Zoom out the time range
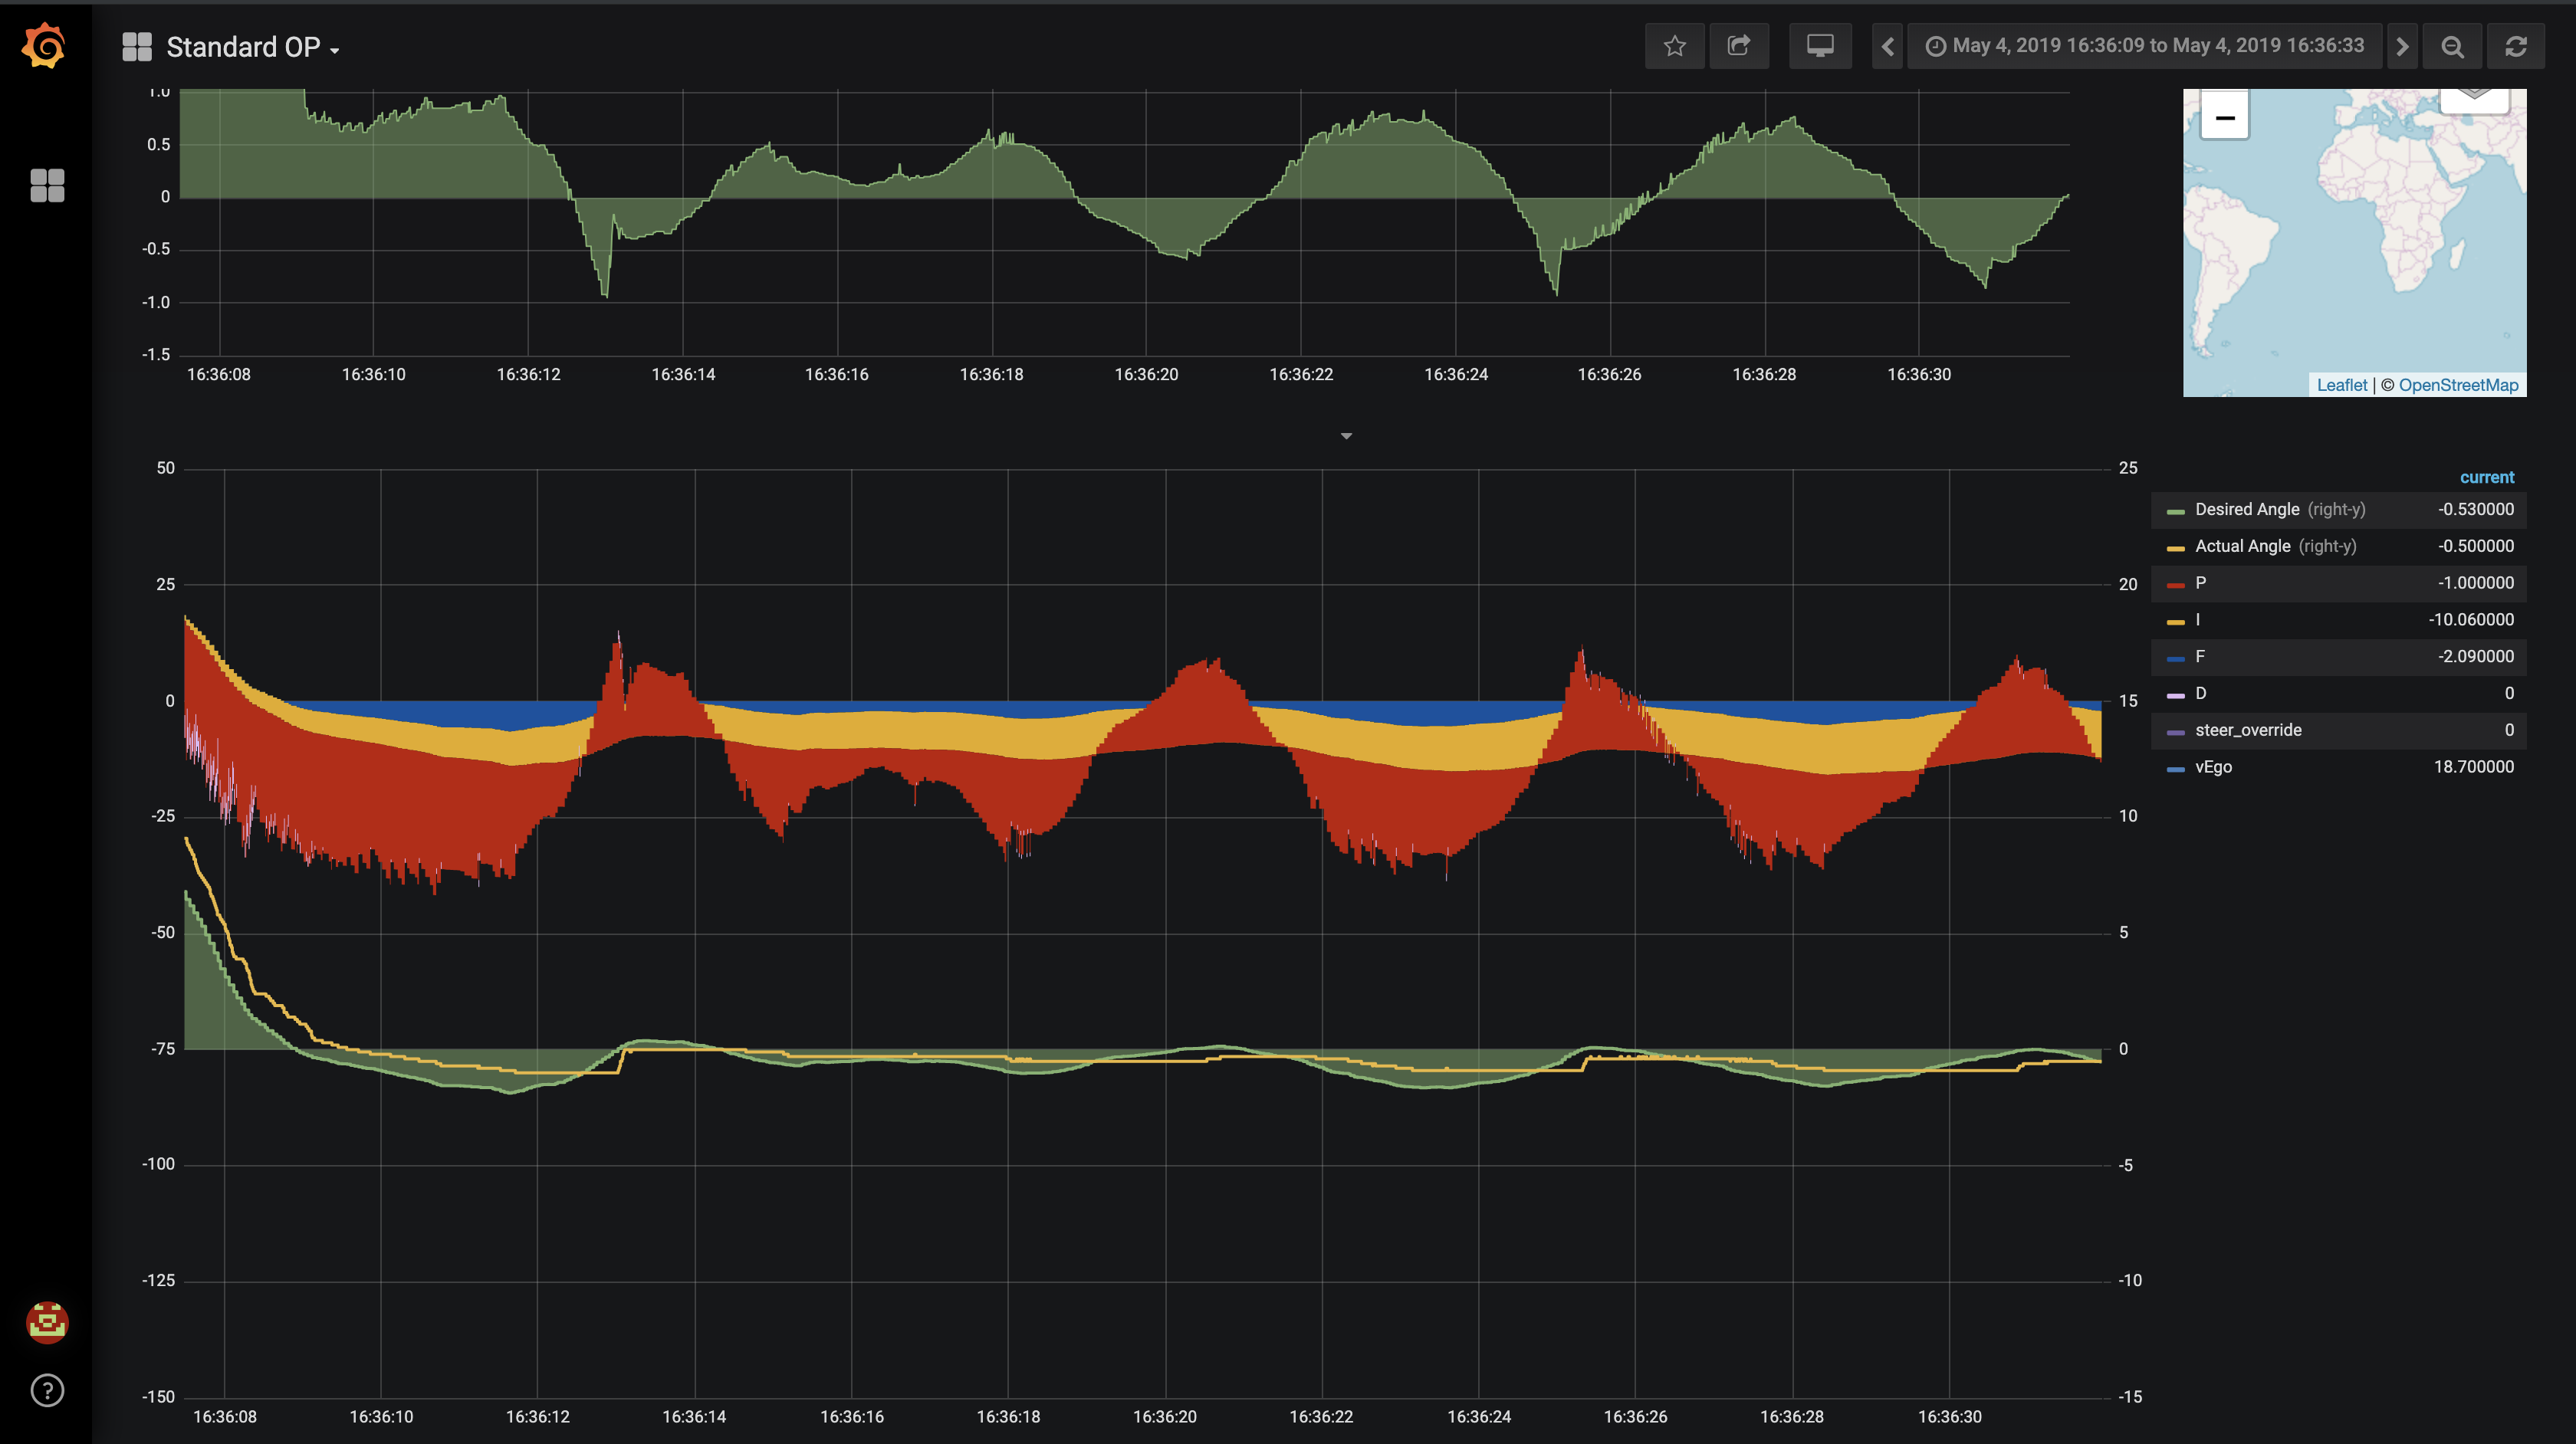Screen dimensions: 2576x1444 pyautogui.click(x=2452, y=46)
